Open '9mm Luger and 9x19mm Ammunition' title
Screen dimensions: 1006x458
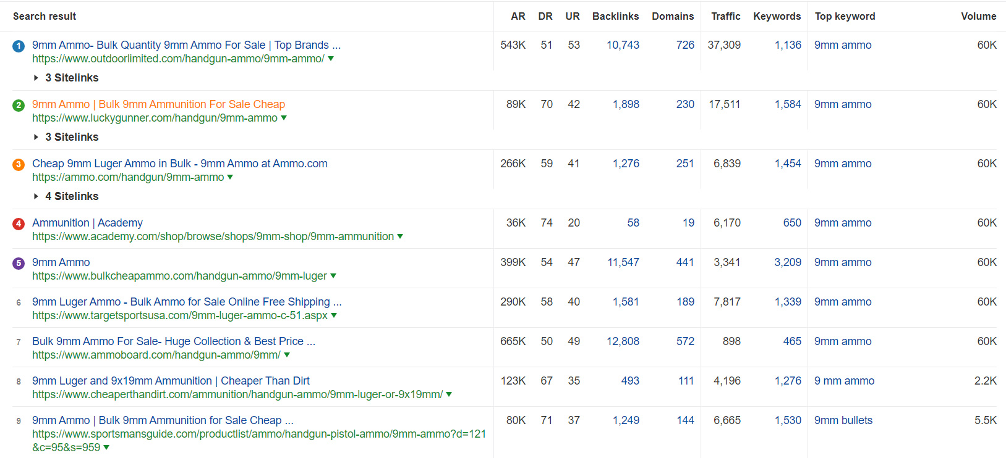tap(171, 381)
